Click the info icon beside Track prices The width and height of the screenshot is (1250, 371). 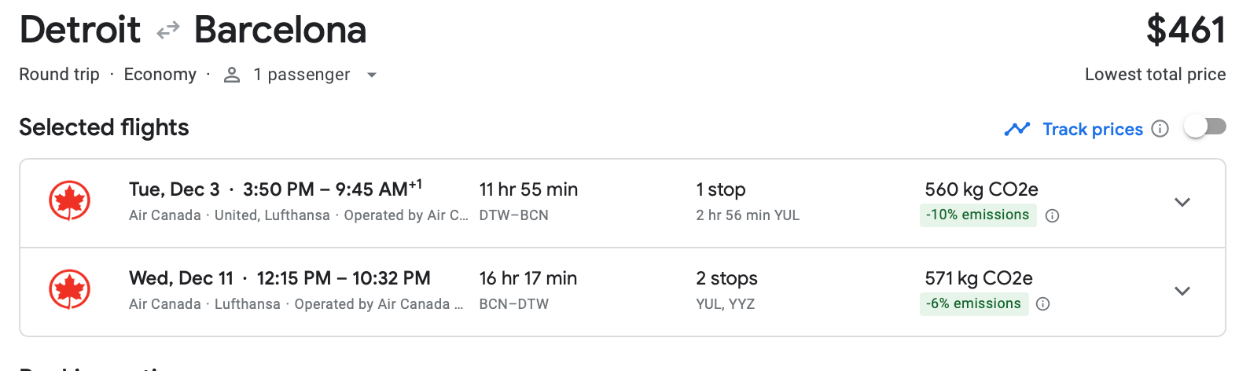1160,129
